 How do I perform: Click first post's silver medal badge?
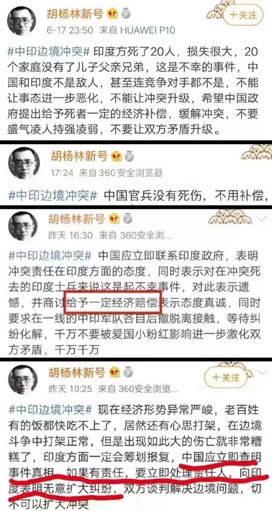[126, 13]
